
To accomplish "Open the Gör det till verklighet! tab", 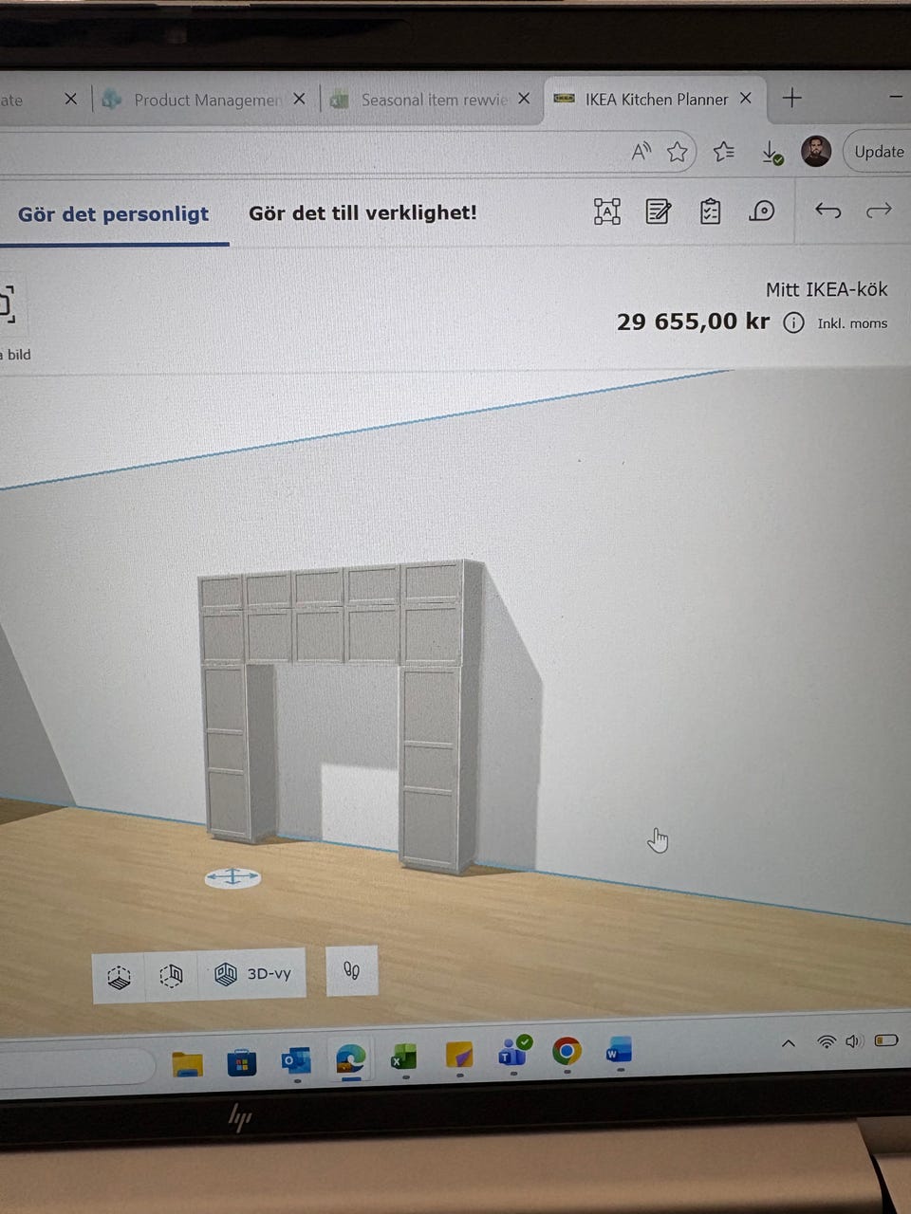I will 363,213.
